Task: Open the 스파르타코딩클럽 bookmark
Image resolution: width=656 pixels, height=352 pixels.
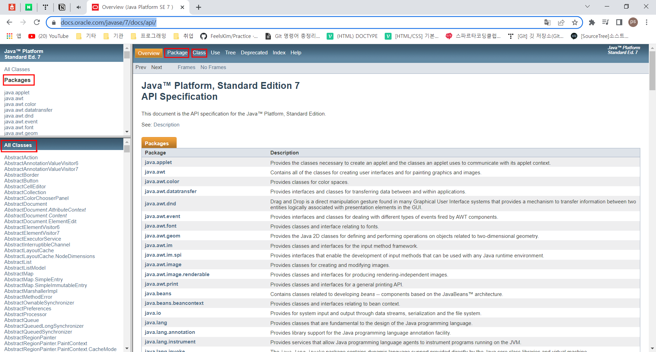Action: [473, 36]
